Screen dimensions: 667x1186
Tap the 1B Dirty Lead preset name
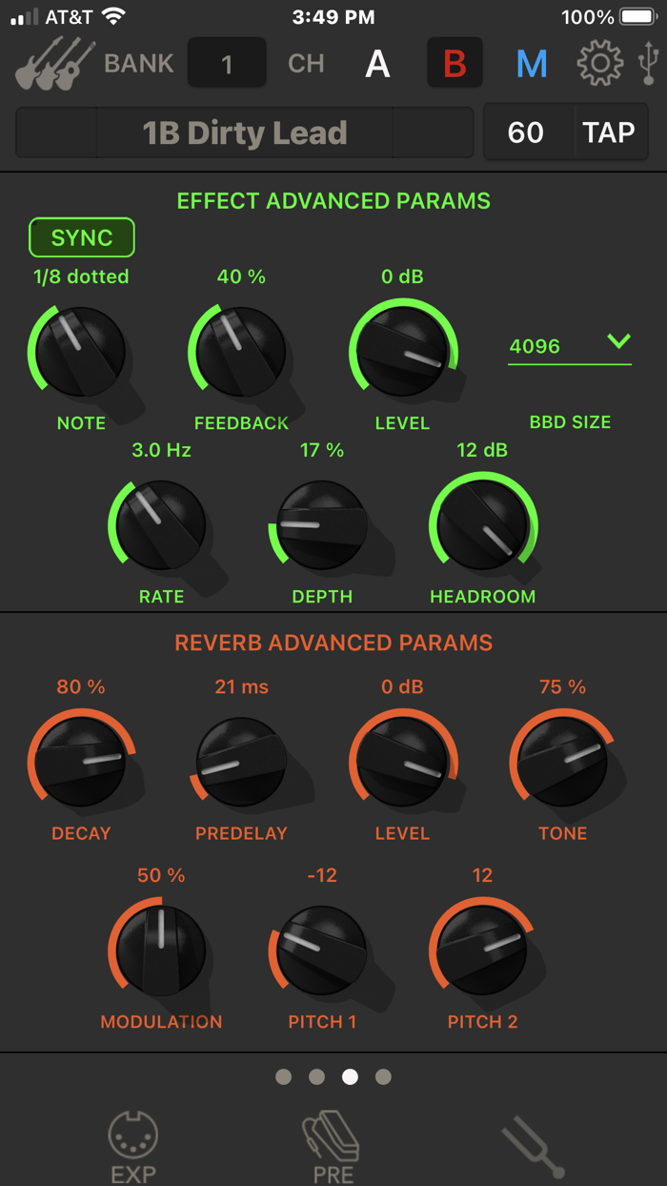[245, 133]
